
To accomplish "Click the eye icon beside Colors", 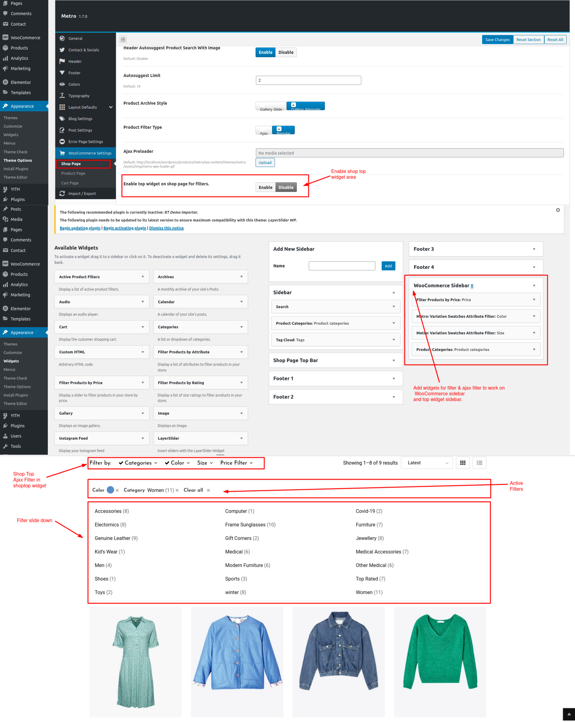I will [x=62, y=84].
